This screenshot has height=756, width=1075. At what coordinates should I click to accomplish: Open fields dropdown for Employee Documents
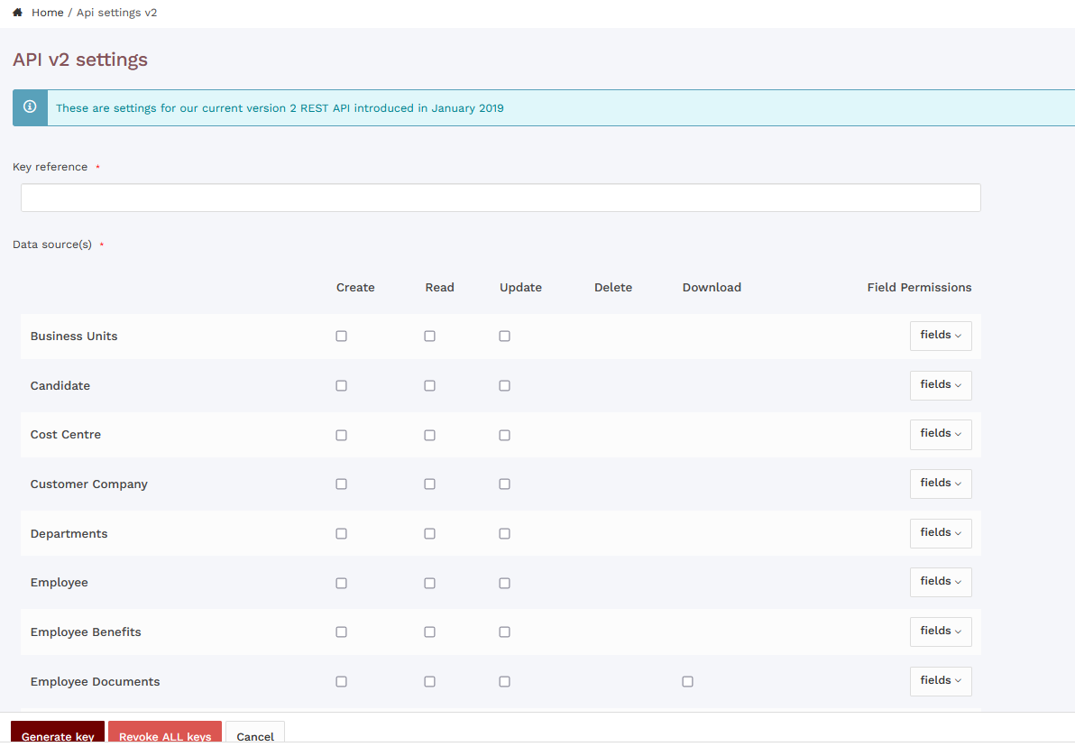tap(941, 681)
